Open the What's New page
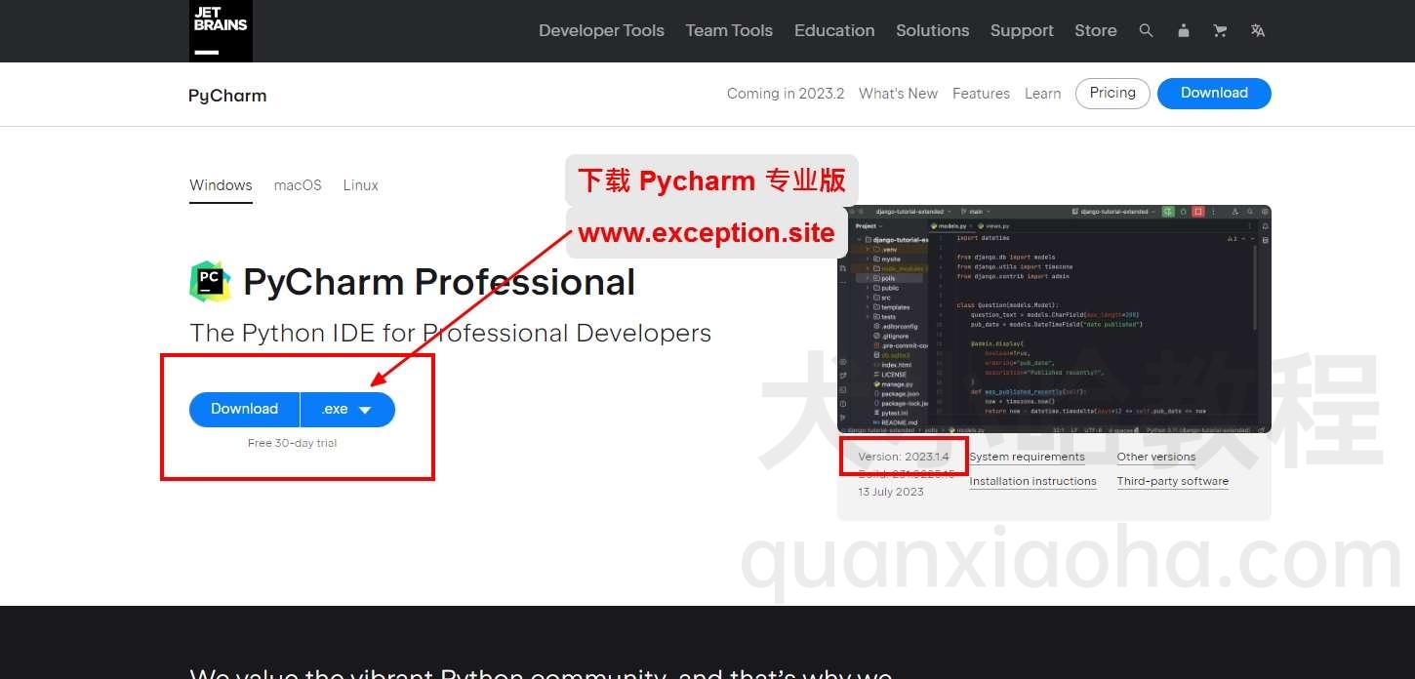 [x=898, y=94]
